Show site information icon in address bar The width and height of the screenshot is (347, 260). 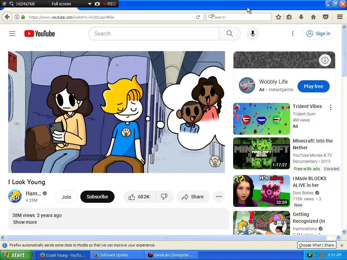(17, 17)
